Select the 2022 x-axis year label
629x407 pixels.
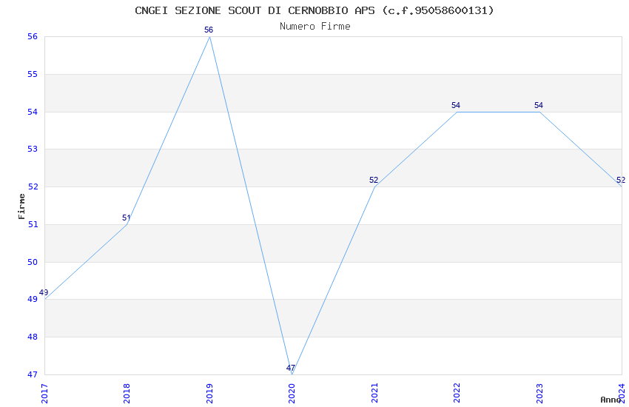click(x=457, y=394)
